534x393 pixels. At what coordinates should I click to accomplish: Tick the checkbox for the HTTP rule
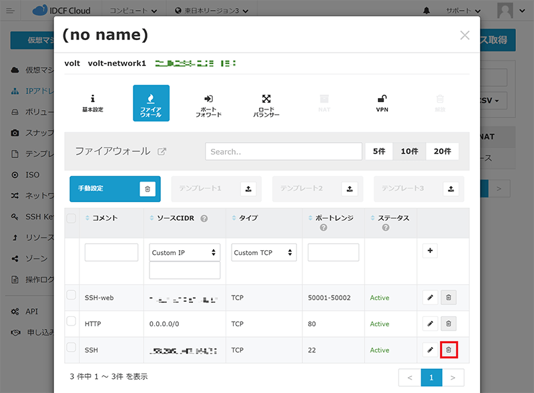71,321
